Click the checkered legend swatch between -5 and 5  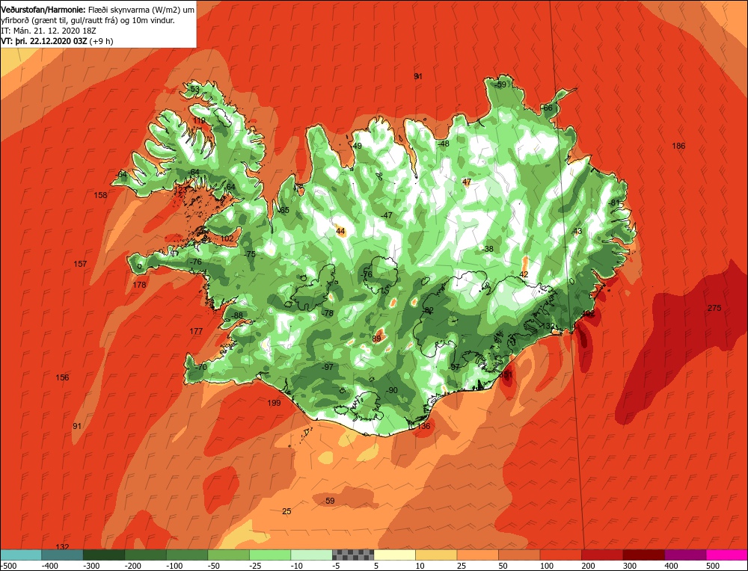[353, 555]
